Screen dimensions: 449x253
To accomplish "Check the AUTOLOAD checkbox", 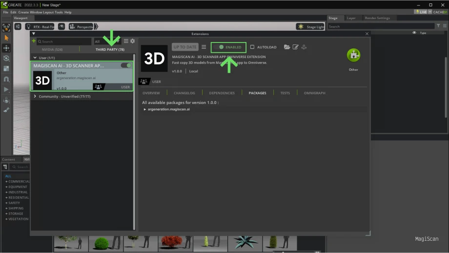I will pos(252,47).
